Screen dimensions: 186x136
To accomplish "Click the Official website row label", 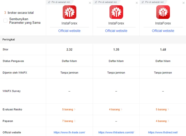I will tap(12, 132).
